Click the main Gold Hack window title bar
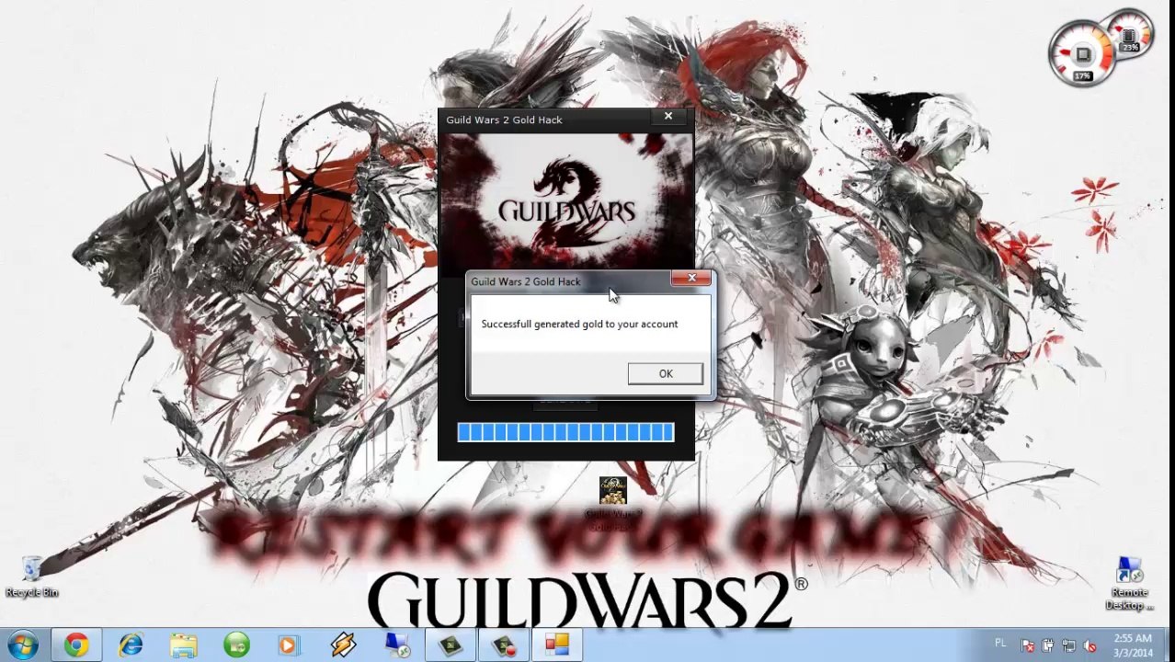1175x662 pixels. point(546,120)
